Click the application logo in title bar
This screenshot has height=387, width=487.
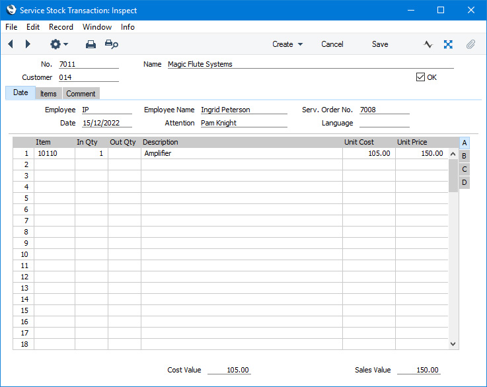pos(11,10)
